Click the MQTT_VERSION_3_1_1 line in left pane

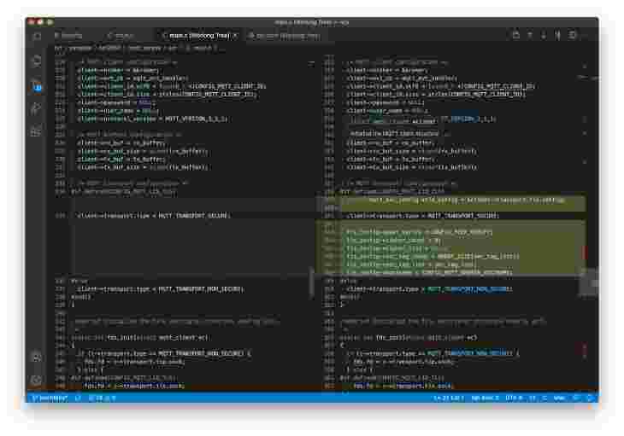coord(152,119)
